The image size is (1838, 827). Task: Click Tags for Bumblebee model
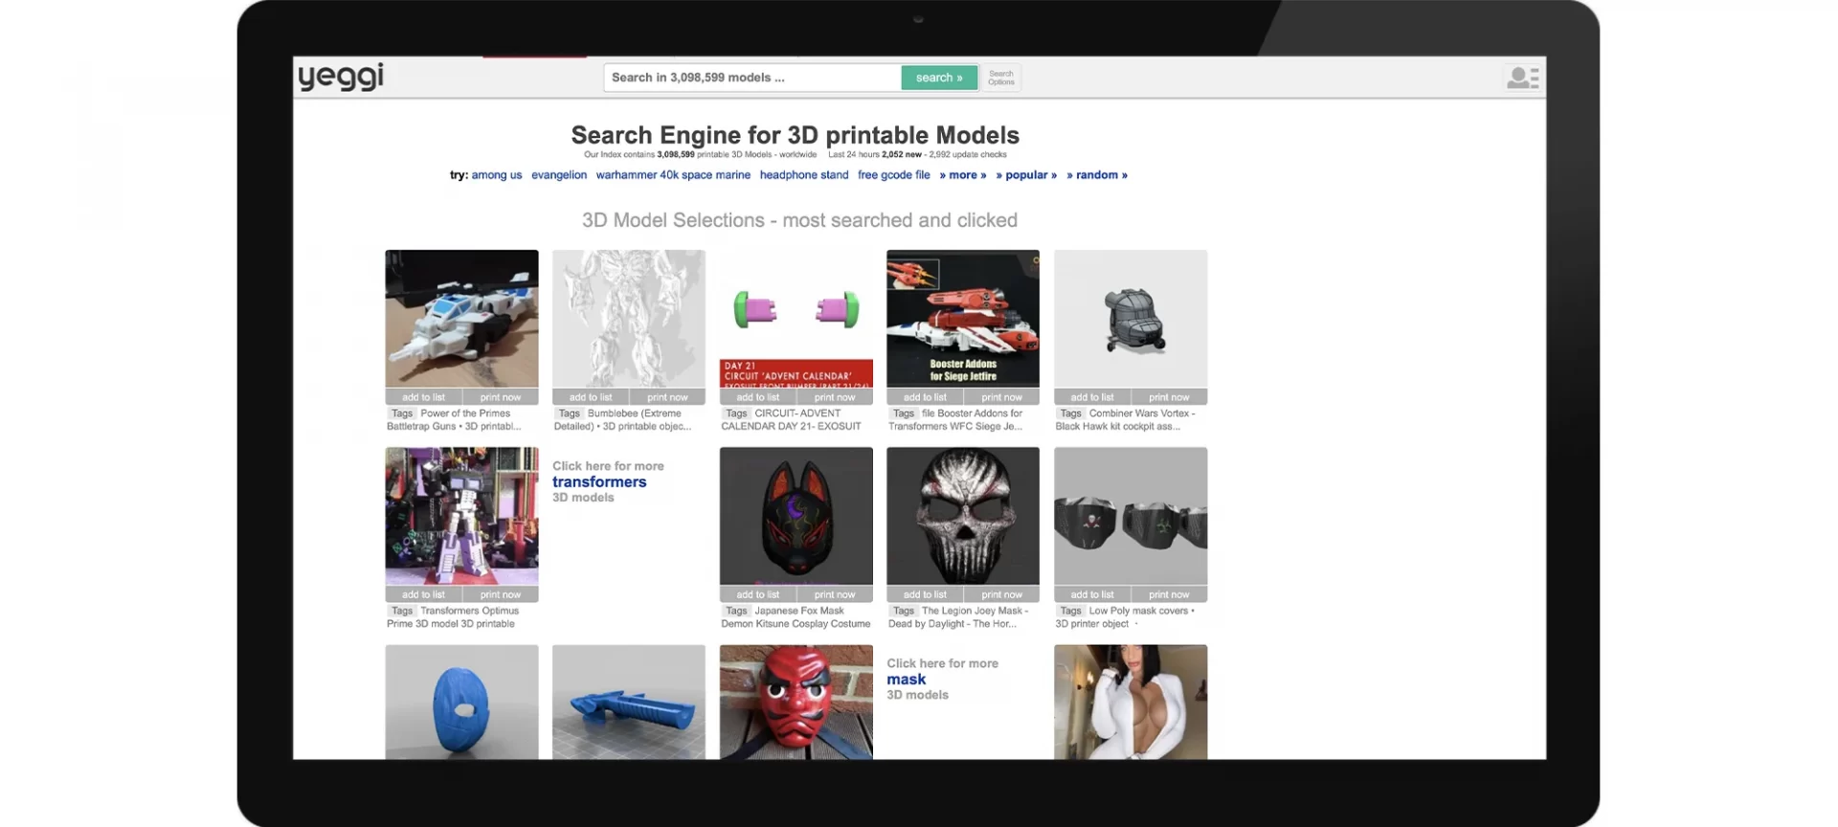coord(570,413)
